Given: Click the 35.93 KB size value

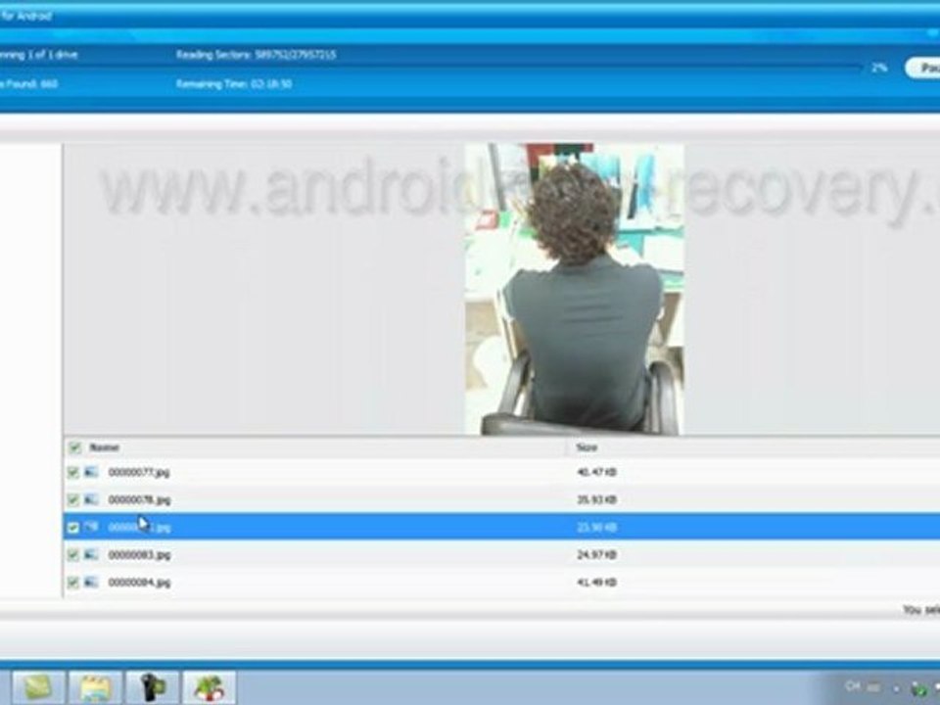Looking at the screenshot, I should click(x=596, y=500).
